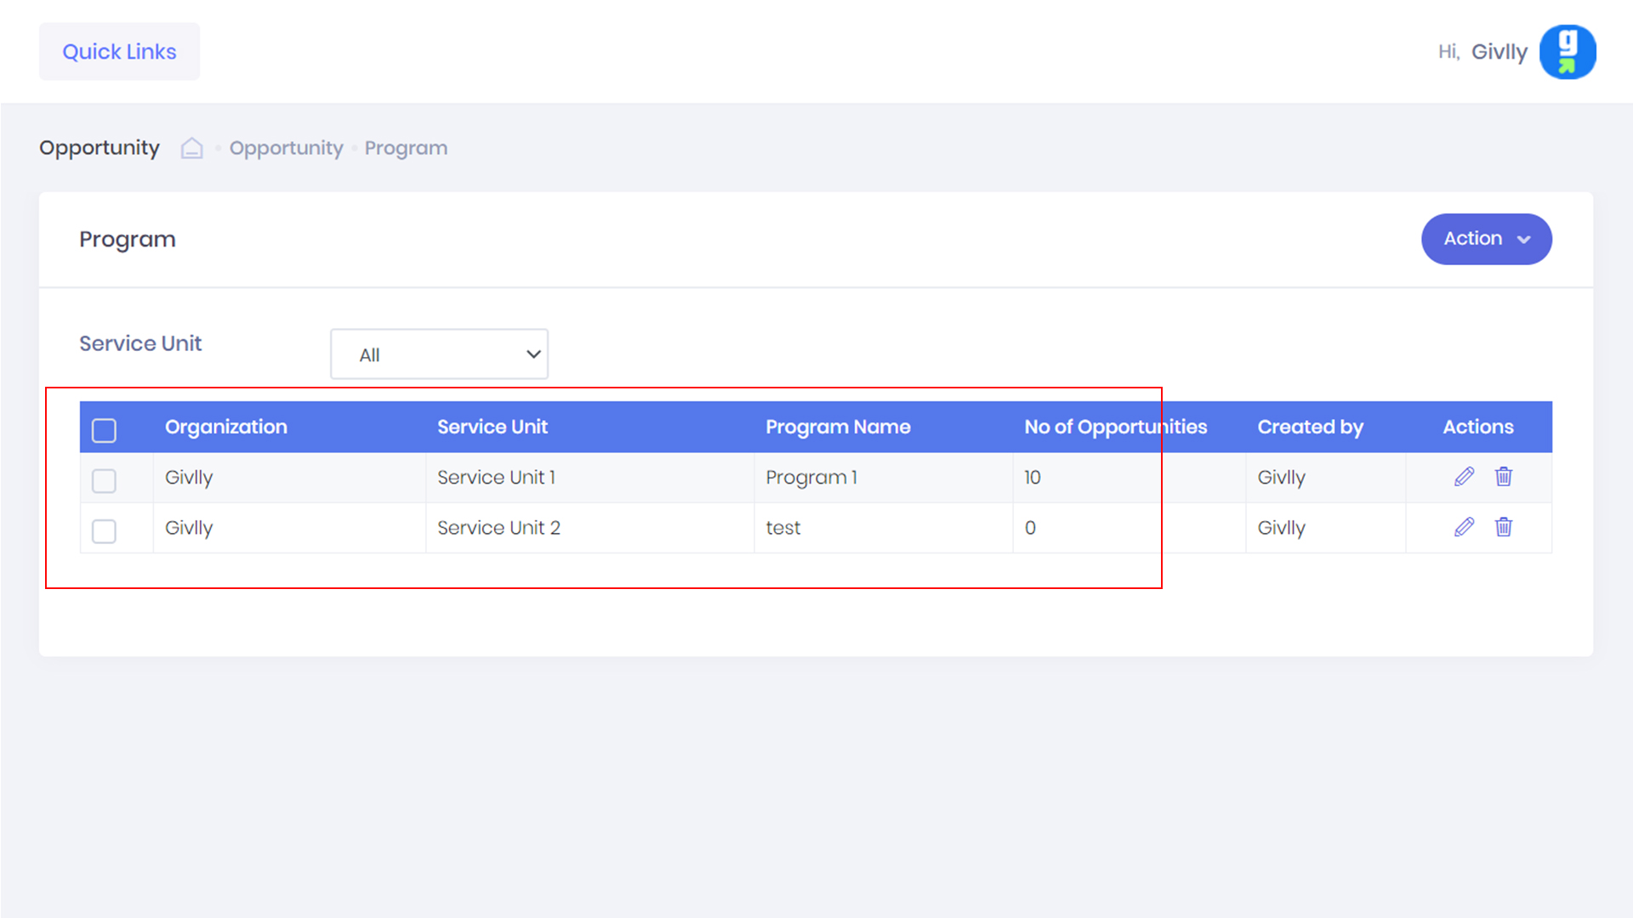Edit the test program row
This screenshot has height=918, width=1633.
tap(1464, 527)
